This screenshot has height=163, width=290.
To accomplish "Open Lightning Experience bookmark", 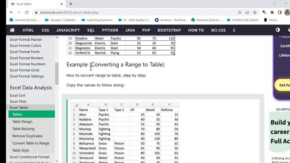I will 98,20.
